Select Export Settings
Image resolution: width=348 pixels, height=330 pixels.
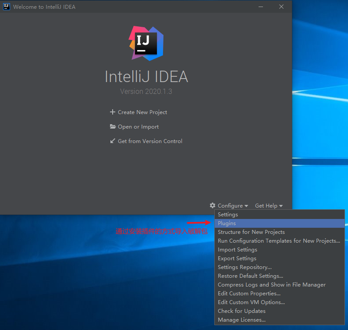point(280,258)
